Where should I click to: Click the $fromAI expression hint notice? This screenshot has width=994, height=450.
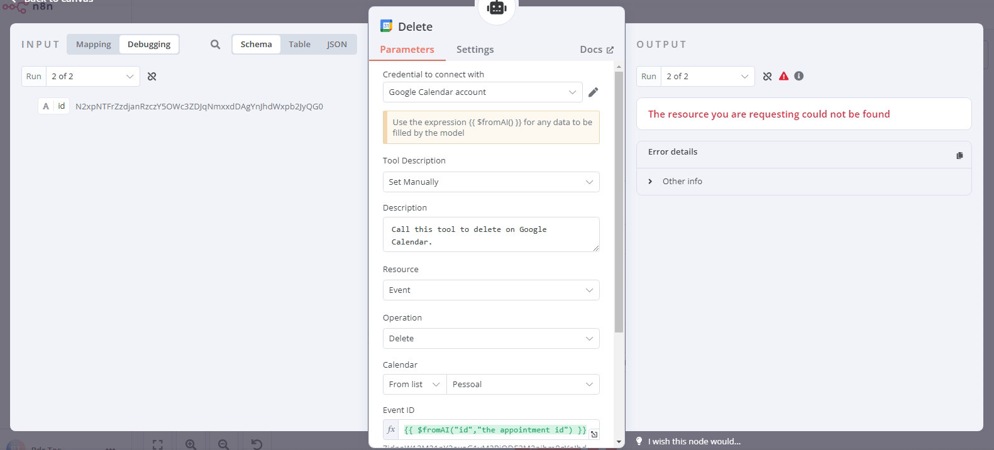click(x=491, y=128)
